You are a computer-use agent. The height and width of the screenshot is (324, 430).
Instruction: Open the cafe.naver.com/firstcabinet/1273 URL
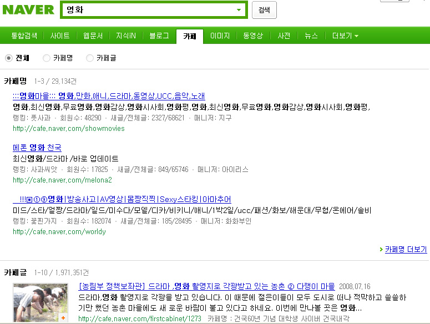click(140, 318)
